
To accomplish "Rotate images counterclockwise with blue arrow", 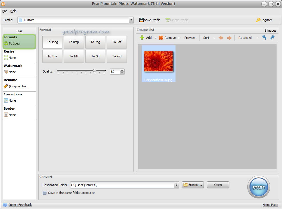I will (x=264, y=38).
